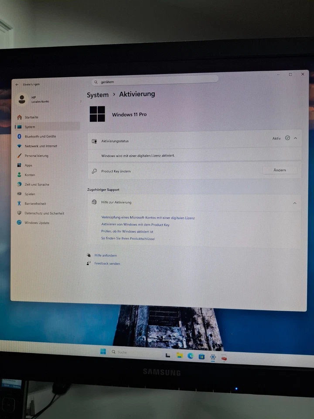Click the Ändern button for product key

(x=280, y=170)
